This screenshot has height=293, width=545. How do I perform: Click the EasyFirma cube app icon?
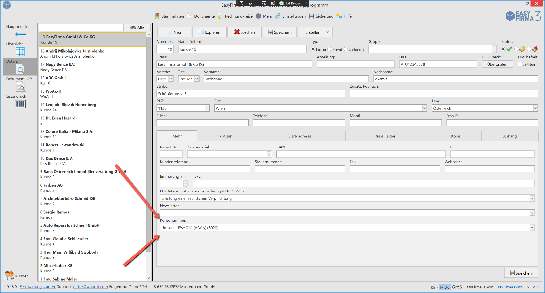[7, 5]
